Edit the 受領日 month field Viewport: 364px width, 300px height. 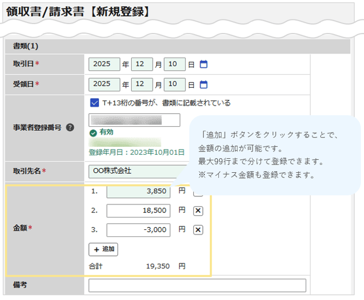(x=142, y=85)
